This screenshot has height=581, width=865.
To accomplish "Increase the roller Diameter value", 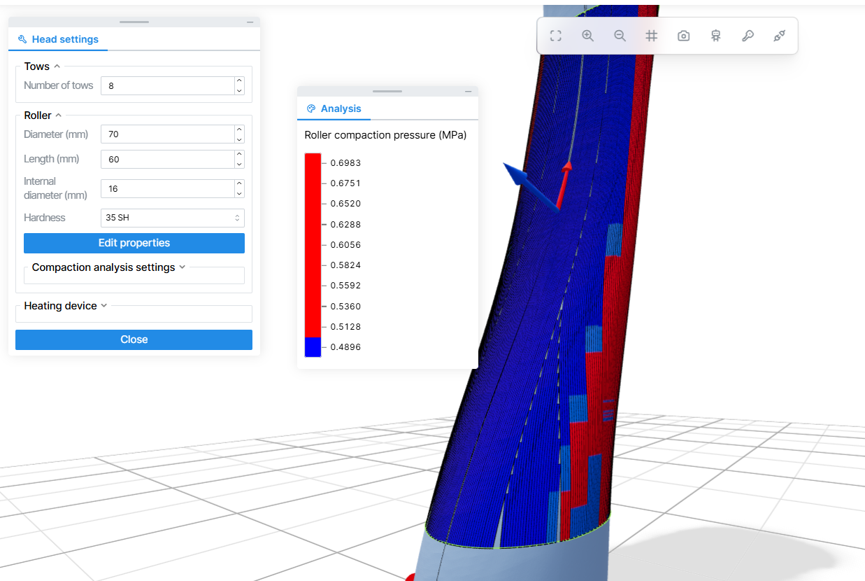I will click(x=239, y=129).
